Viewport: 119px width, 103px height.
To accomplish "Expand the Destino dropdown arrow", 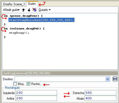I will coord(108,79).
